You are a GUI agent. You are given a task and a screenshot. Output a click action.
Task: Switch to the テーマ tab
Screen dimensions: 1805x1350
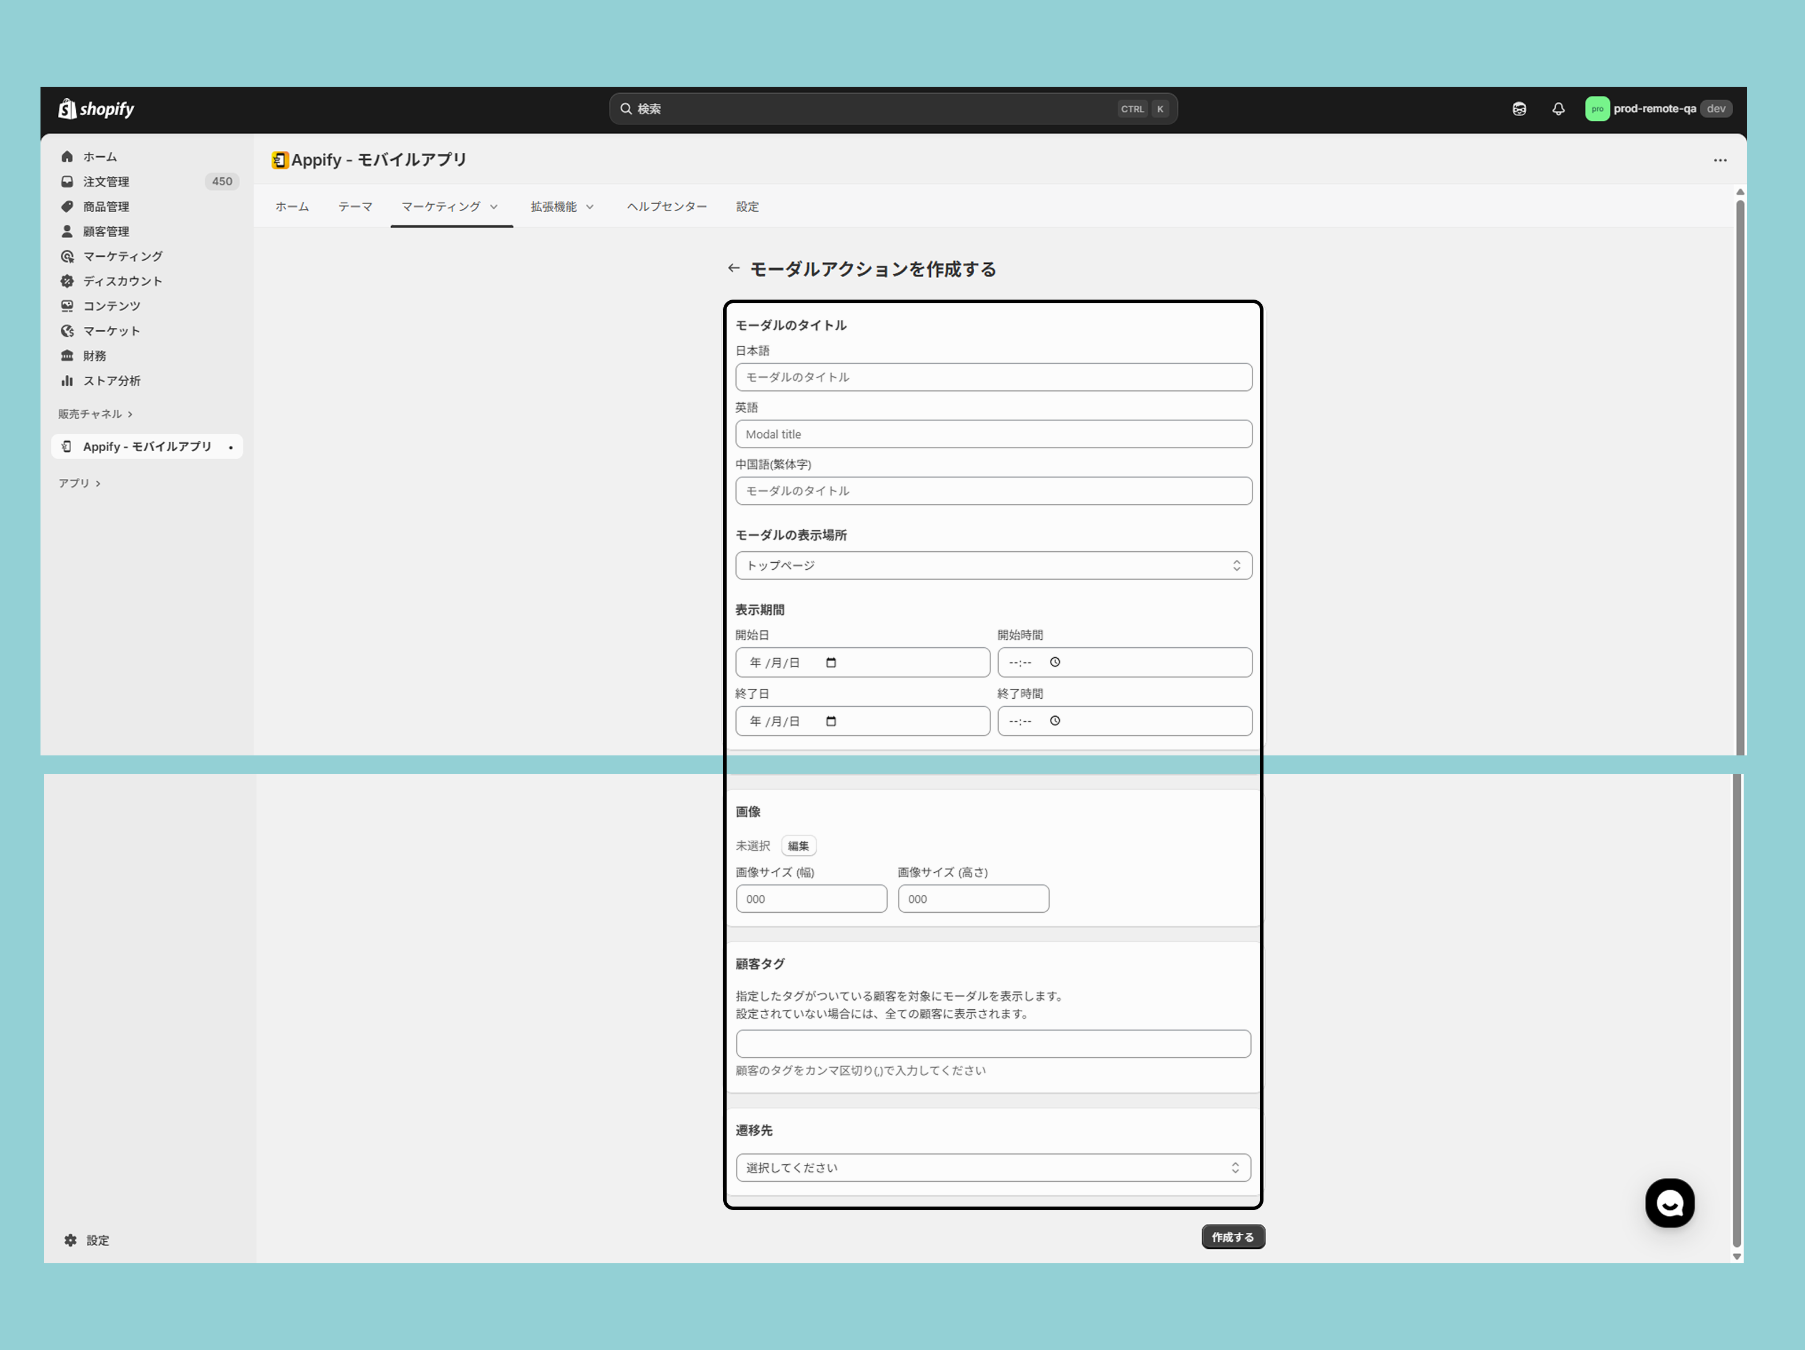pos(355,206)
